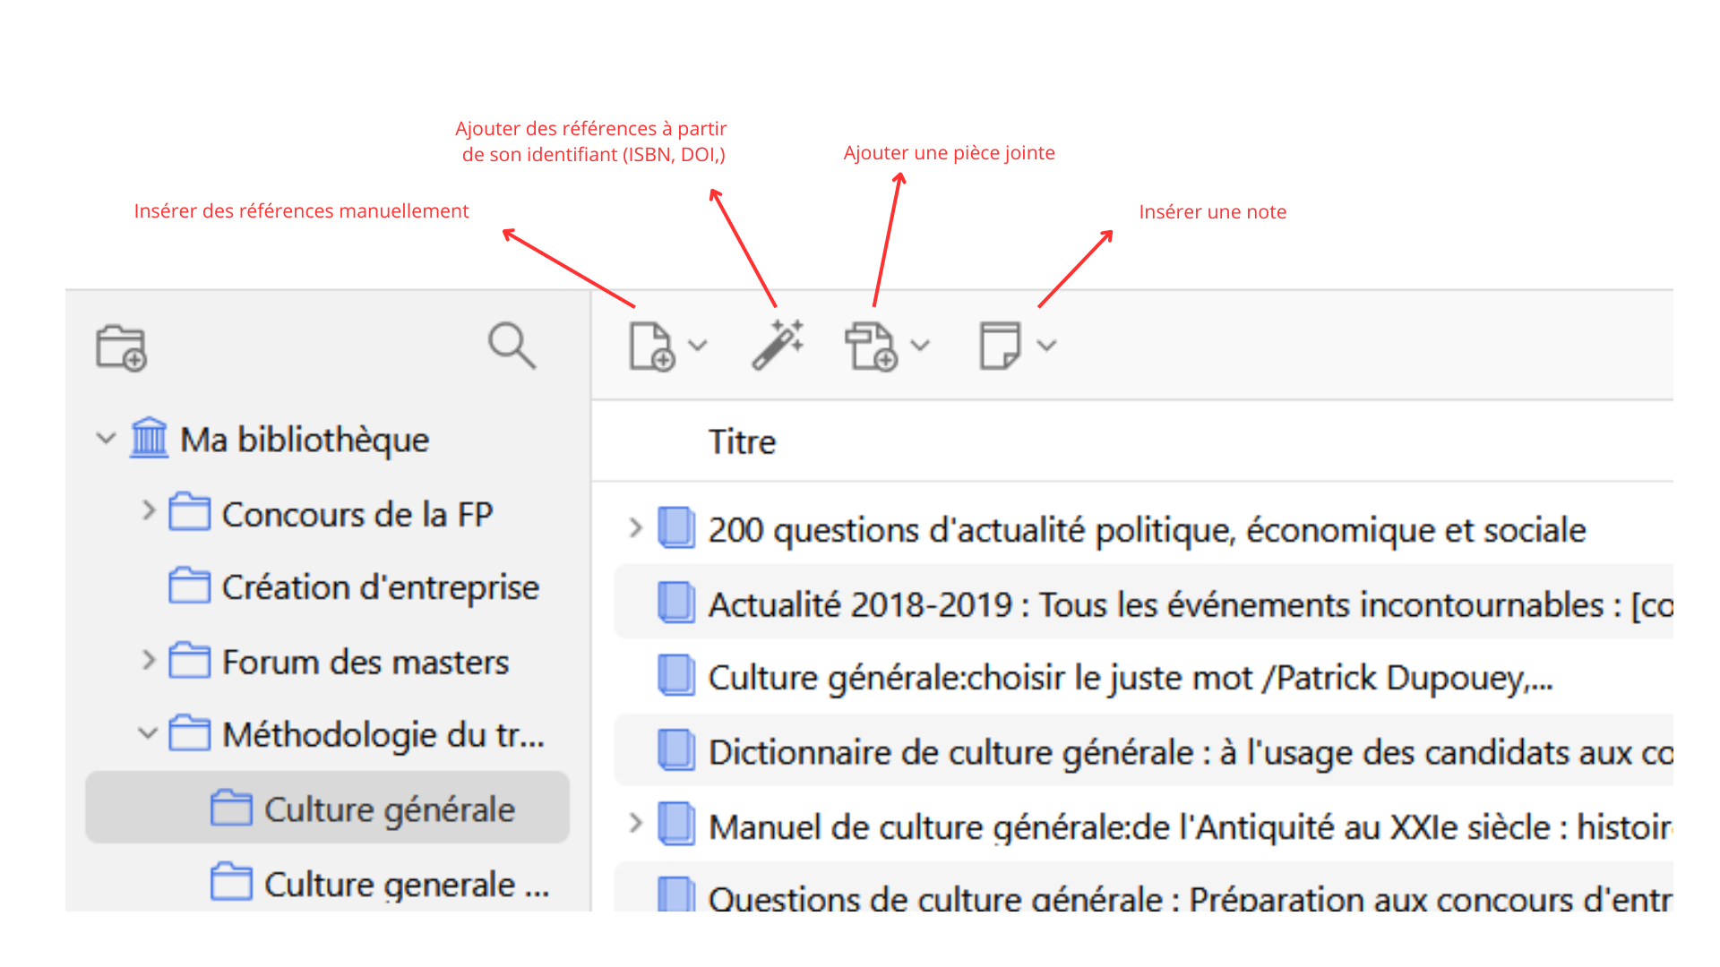Collapse the Méthodologie du tr... collection
This screenshot has height=967, width=1720.
(148, 733)
